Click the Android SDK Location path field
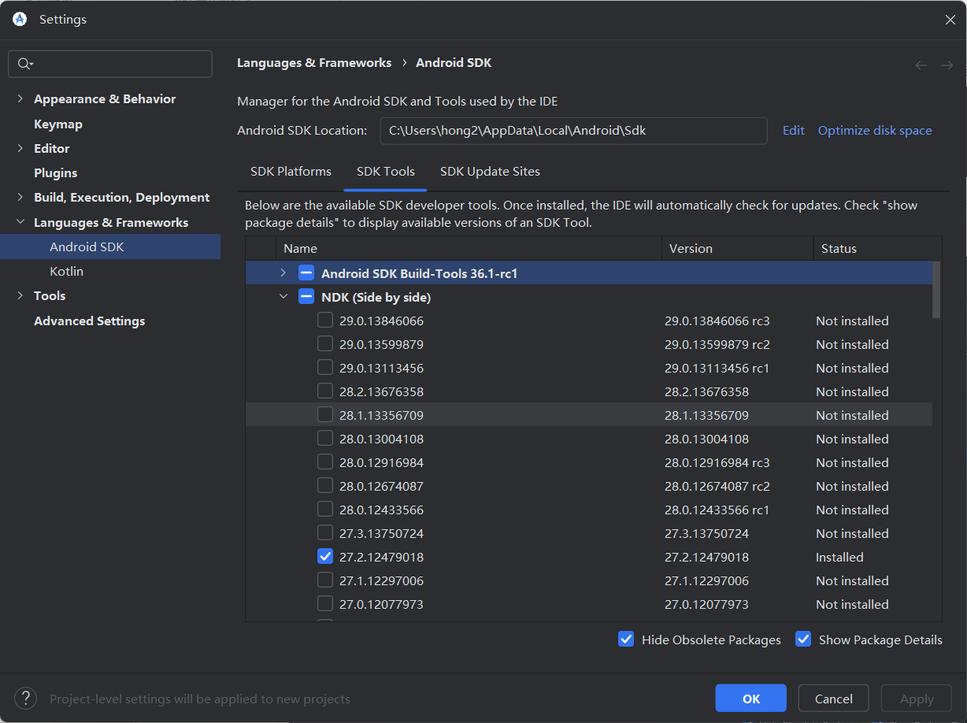The height and width of the screenshot is (723, 967). click(x=573, y=131)
